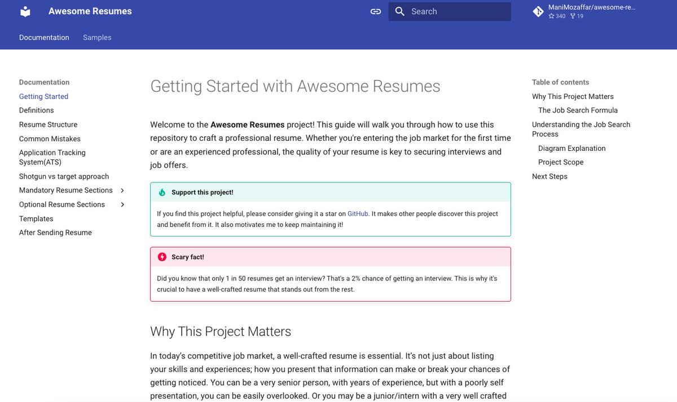The image size is (677, 402).
Task: Open the Resume Structure page
Action: coord(49,124)
